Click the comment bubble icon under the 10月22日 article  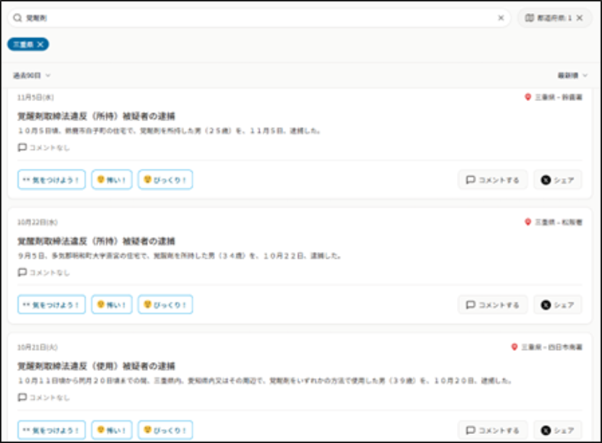tap(22, 272)
